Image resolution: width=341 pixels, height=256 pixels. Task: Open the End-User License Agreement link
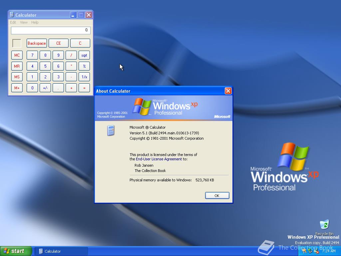tap(159, 159)
